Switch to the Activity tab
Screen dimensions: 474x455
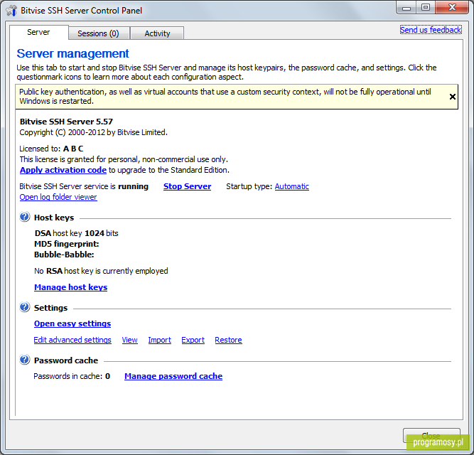point(157,33)
